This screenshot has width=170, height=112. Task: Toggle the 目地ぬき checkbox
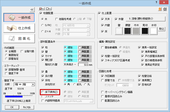[139, 85]
